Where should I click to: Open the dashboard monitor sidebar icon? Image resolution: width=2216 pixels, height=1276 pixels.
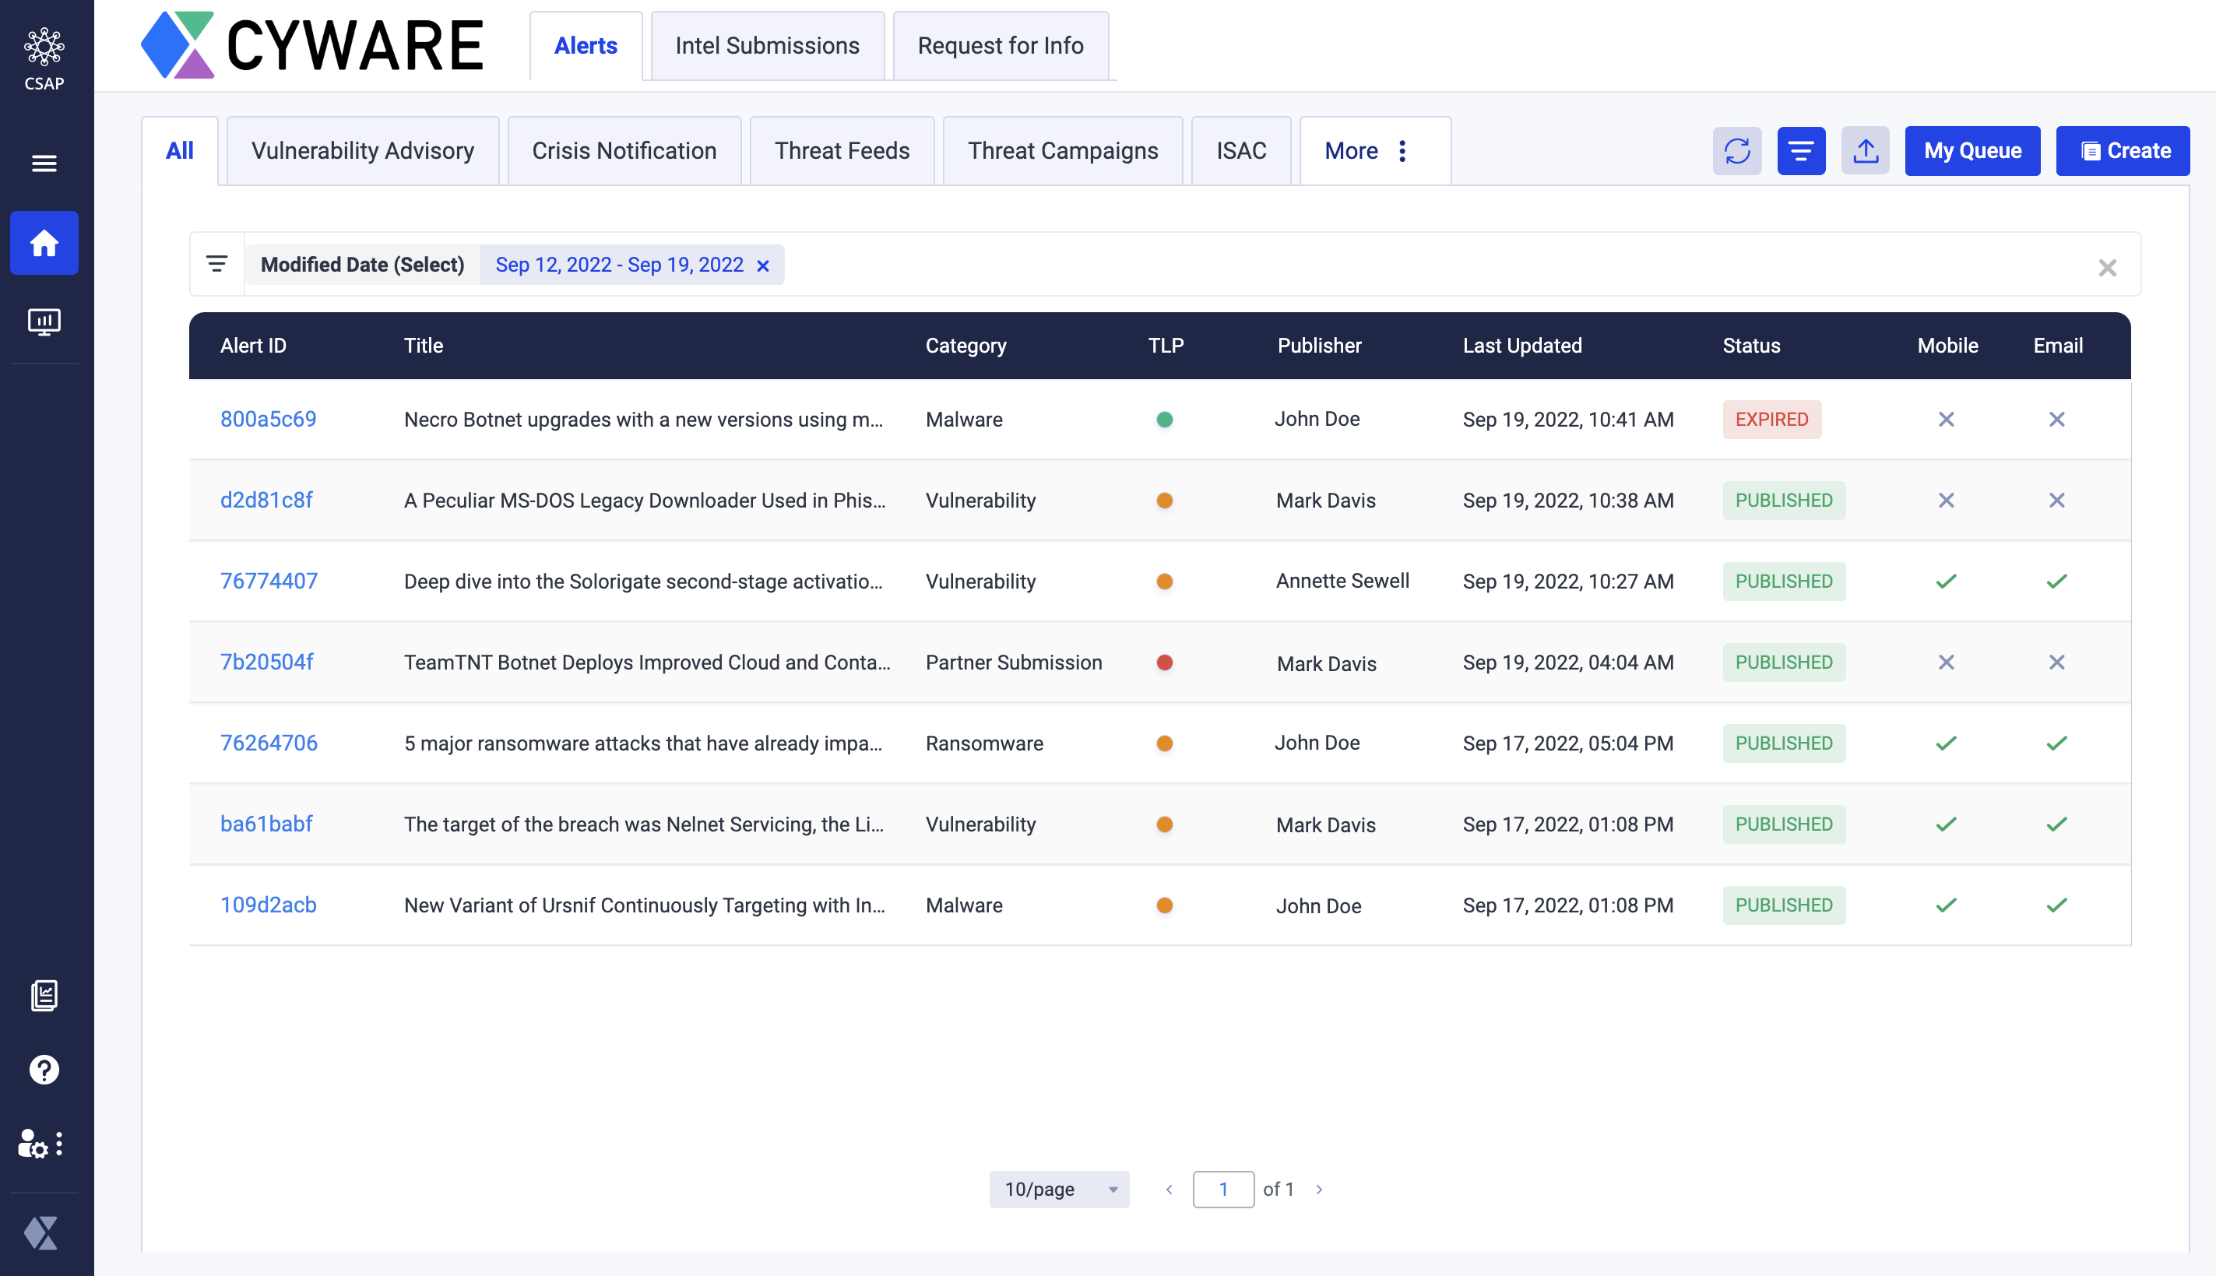[x=44, y=322]
